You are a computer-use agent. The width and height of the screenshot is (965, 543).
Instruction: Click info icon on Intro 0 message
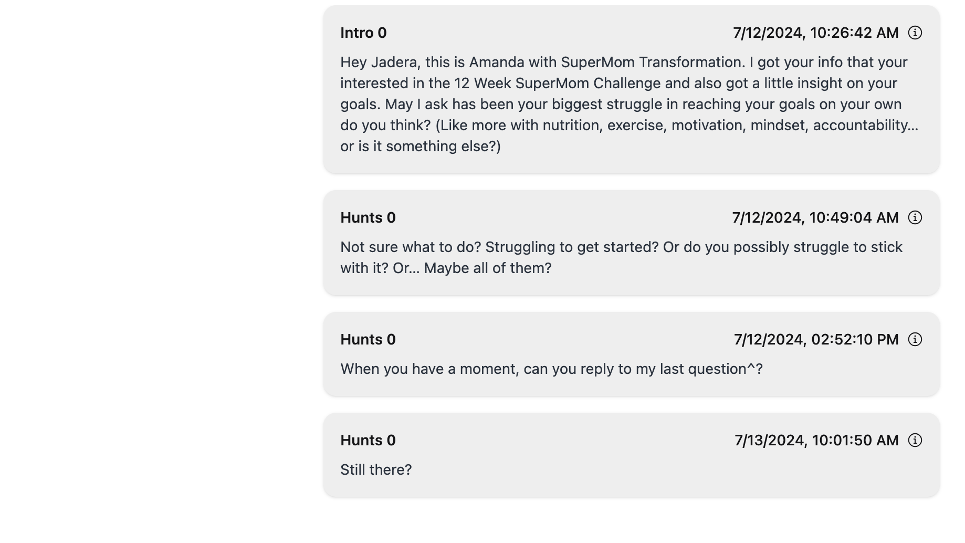915,33
